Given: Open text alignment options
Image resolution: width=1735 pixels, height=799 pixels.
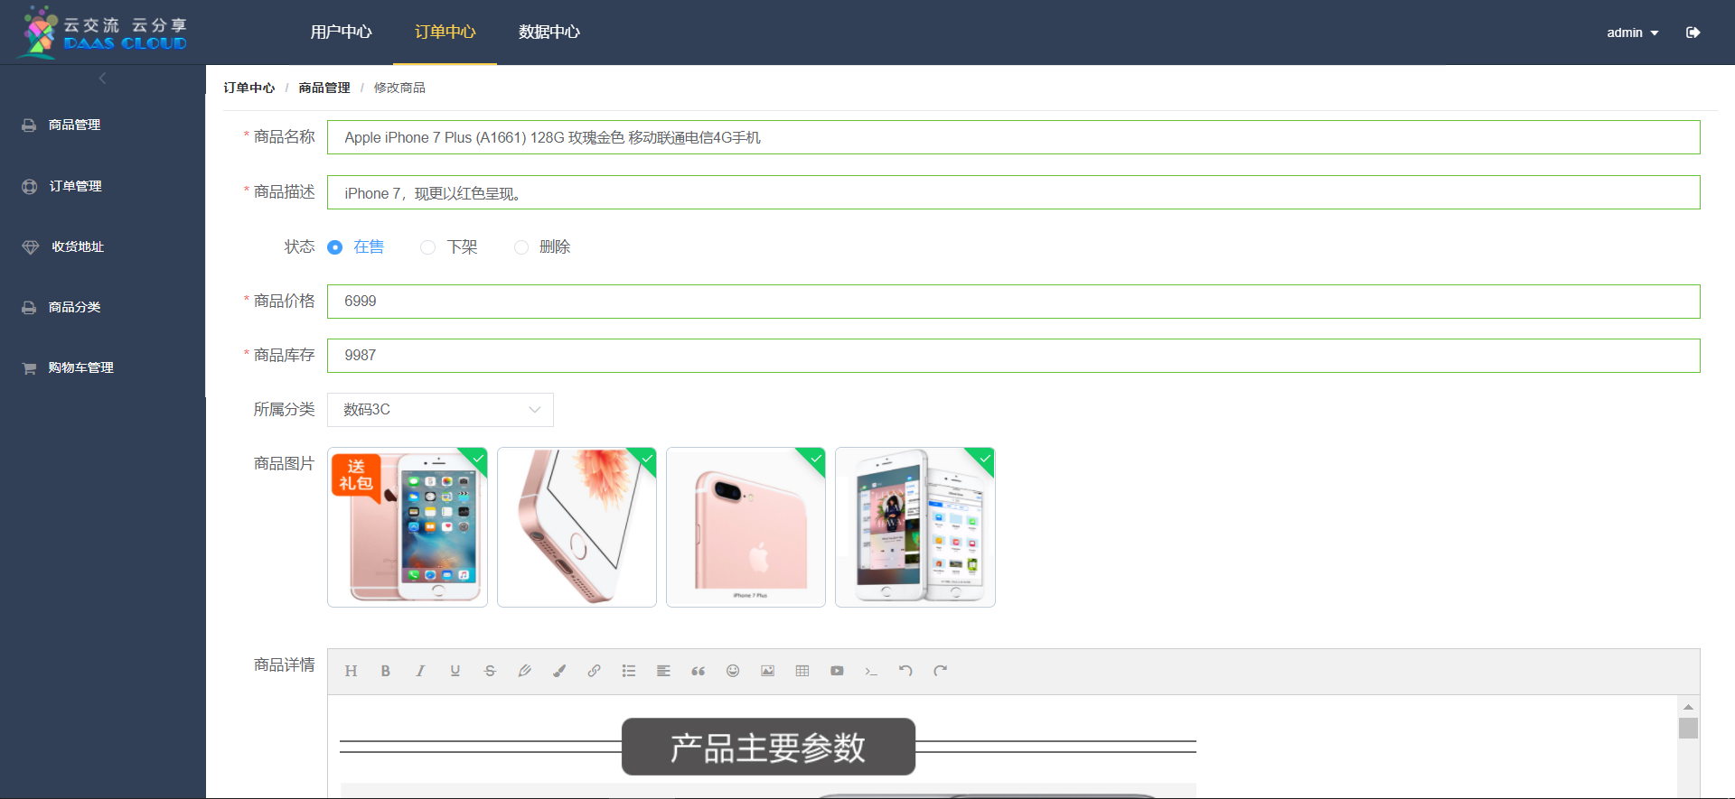Looking at the screenshot, I should point(663,671).
